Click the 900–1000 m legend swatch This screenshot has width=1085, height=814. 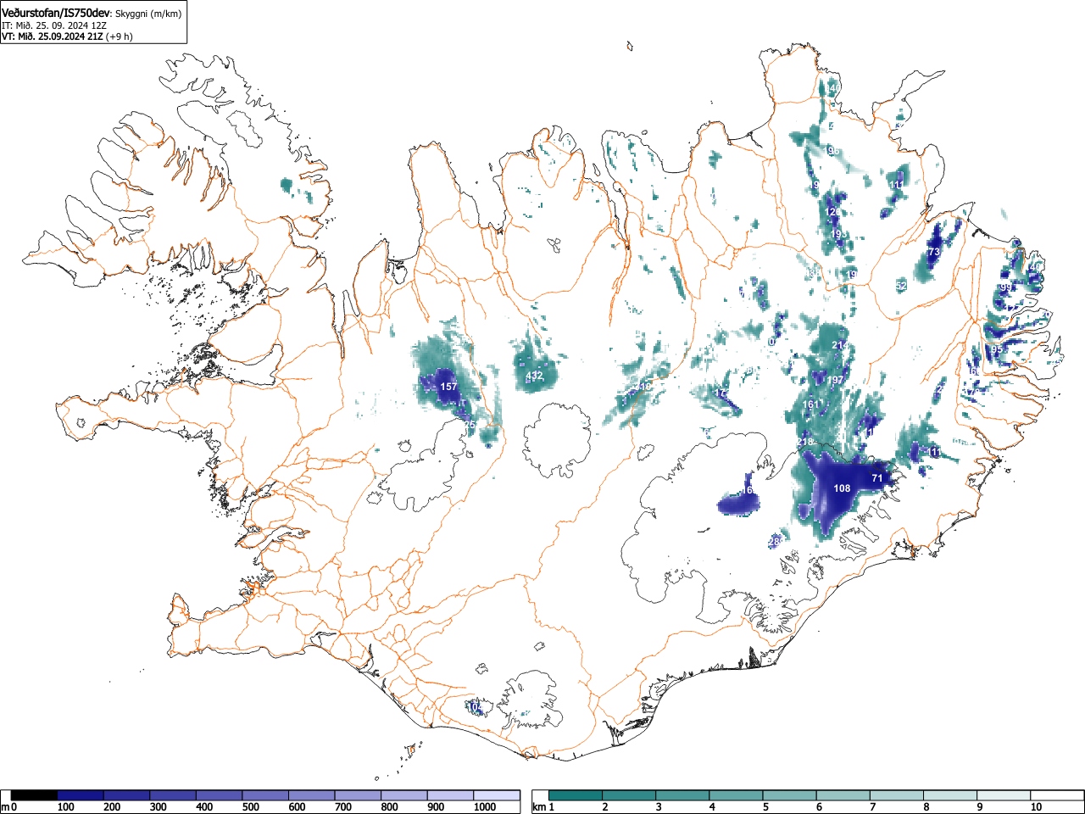click(x=450, y=795)
